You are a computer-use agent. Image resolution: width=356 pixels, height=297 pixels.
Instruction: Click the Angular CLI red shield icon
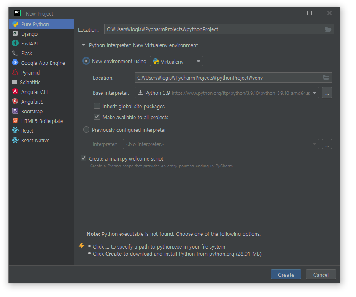(x=15, y=92)
